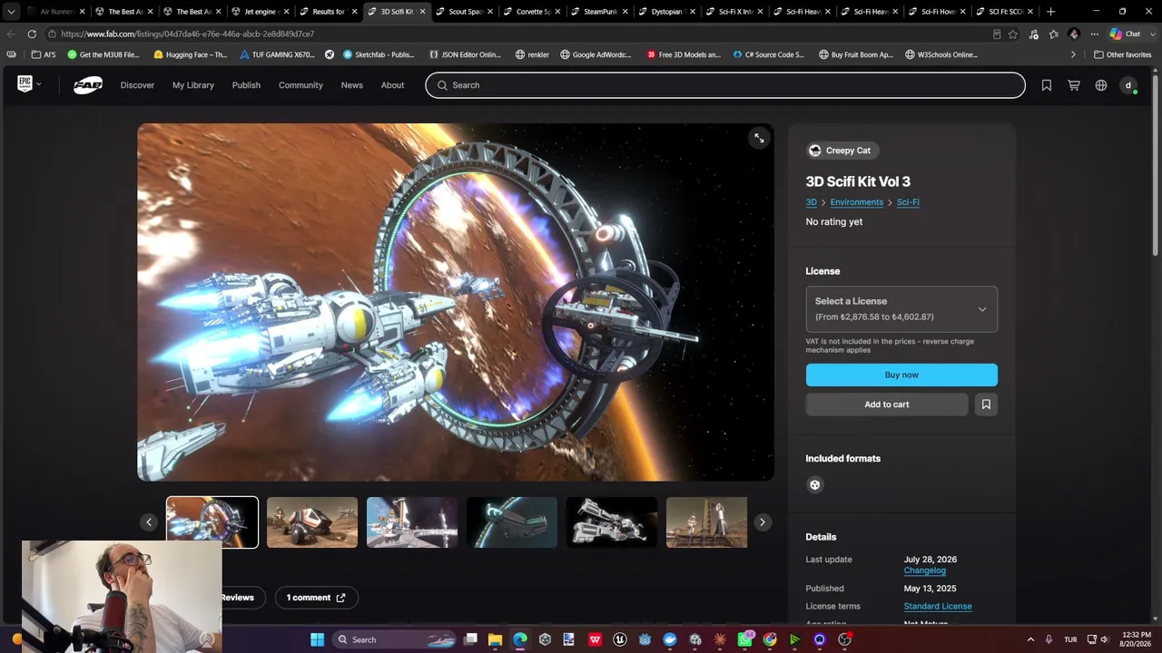Go to the Environments breadcrumb

pos(856,202)
